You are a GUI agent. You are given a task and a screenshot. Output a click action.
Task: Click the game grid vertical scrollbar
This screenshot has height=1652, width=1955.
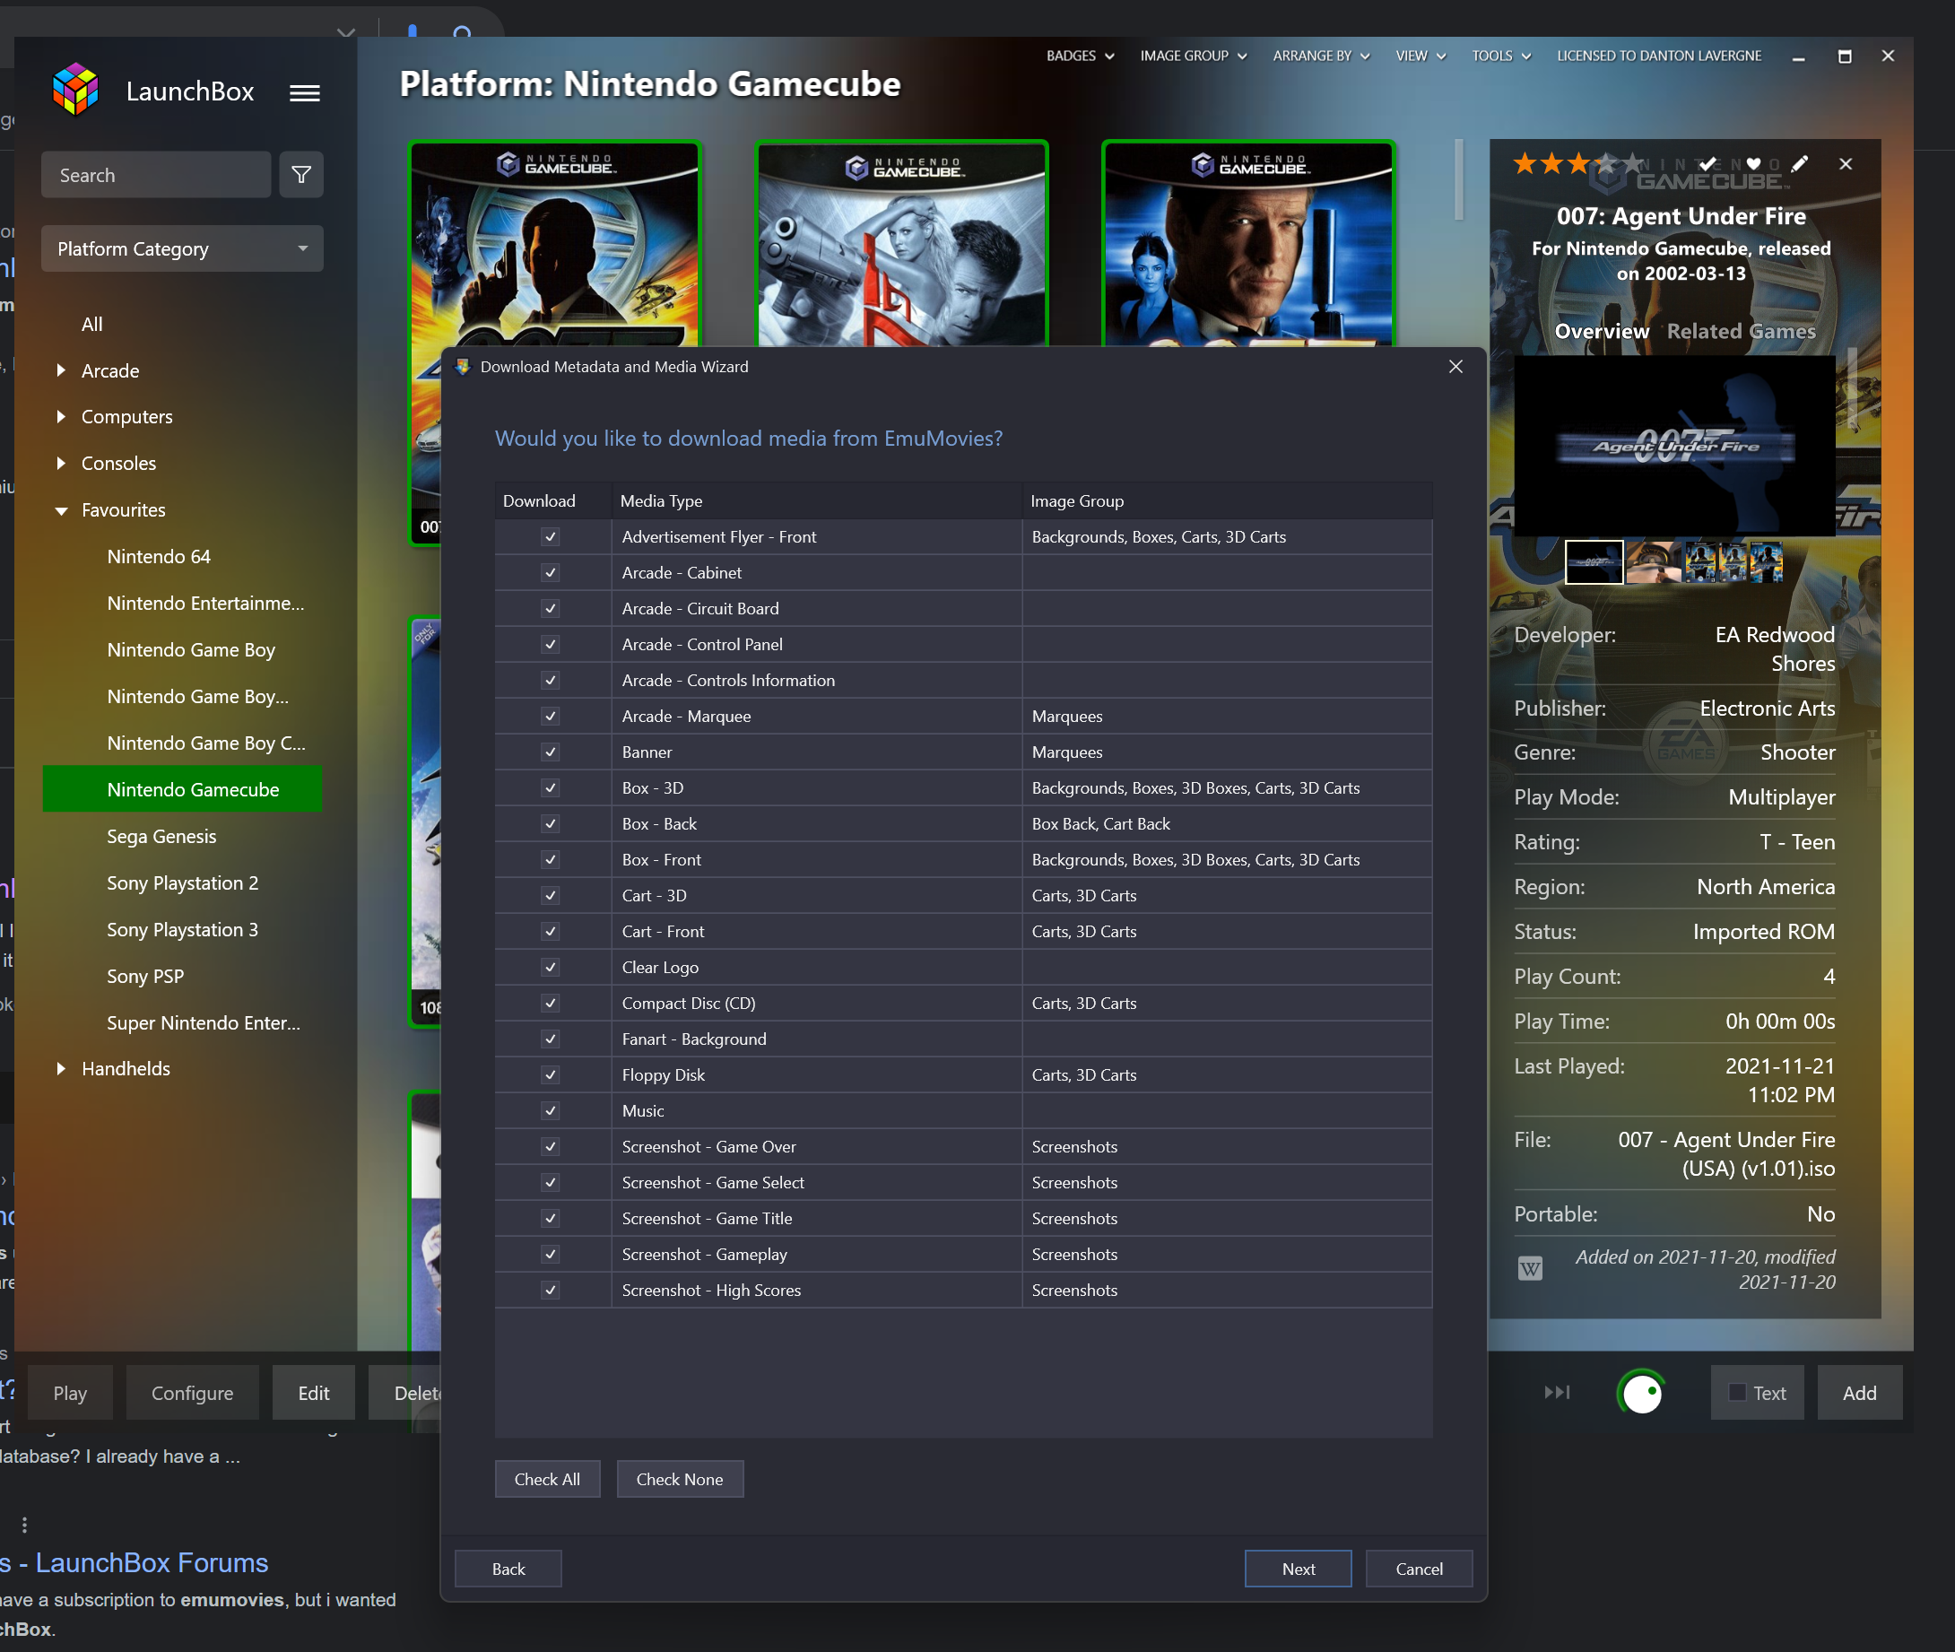1459,179
